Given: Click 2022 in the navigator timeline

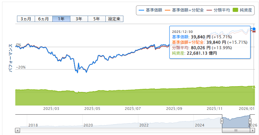Looking at the screenshot, I should coord(144,125).
